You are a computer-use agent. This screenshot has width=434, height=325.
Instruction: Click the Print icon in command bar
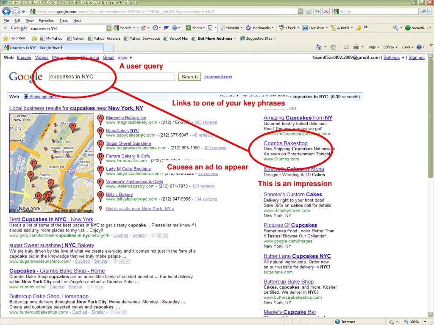tap(356, 47)
